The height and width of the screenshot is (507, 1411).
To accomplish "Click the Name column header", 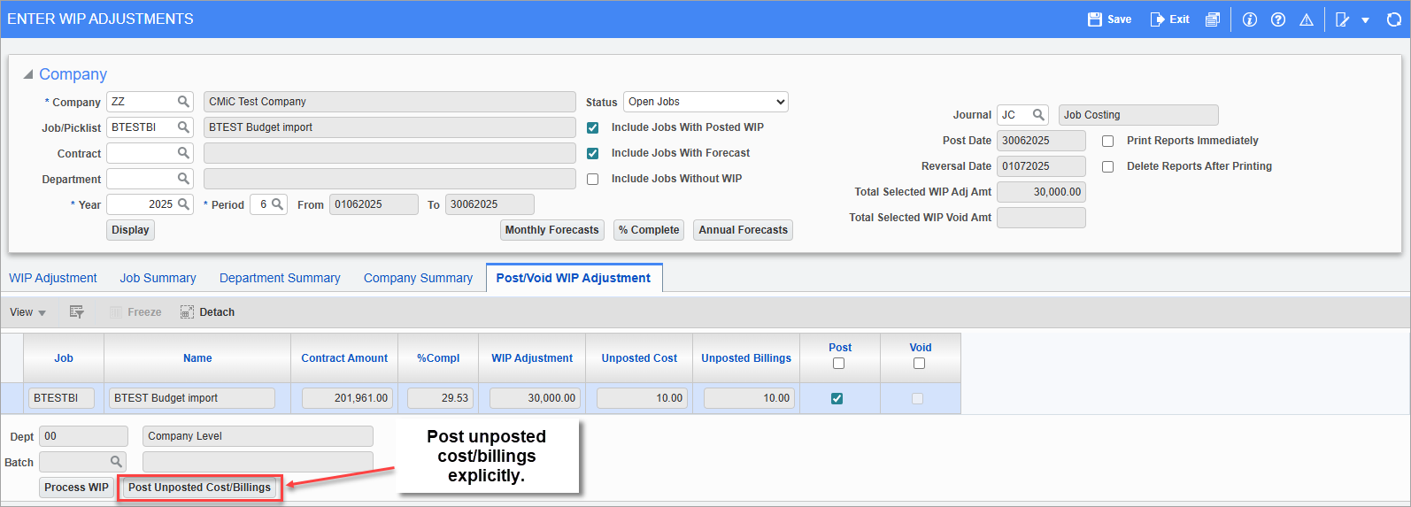I will tap(197, 358).
